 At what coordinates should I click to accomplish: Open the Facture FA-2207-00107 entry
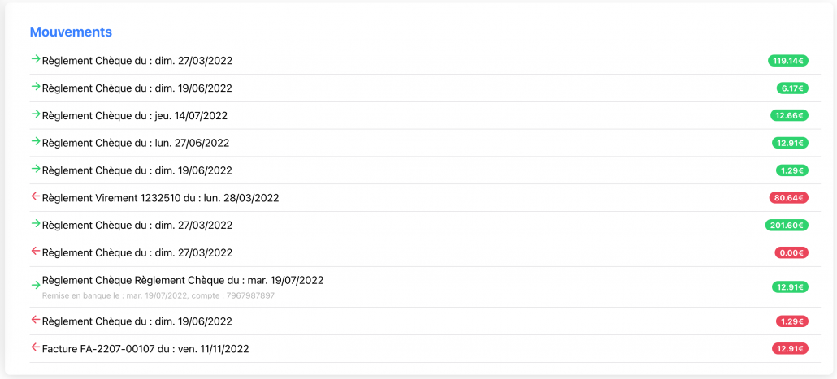145,349
